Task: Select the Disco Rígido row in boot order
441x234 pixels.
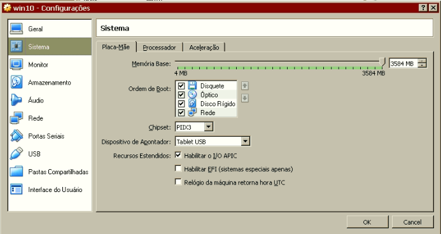Action: 206,104
